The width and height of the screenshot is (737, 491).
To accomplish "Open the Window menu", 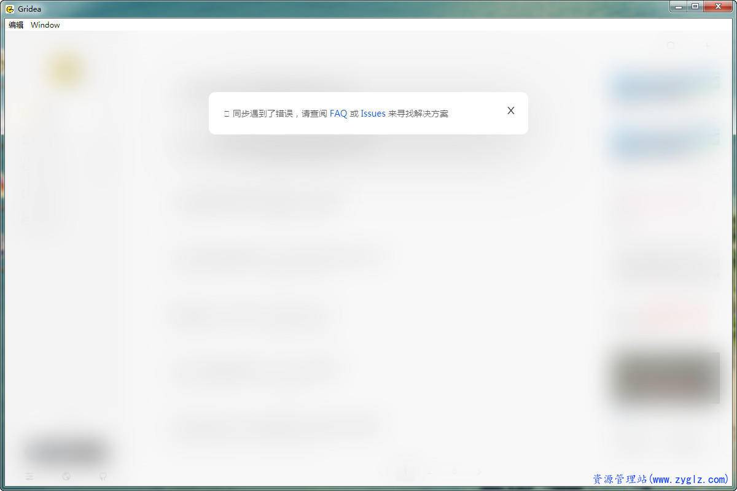I will (x=45, y=25).
